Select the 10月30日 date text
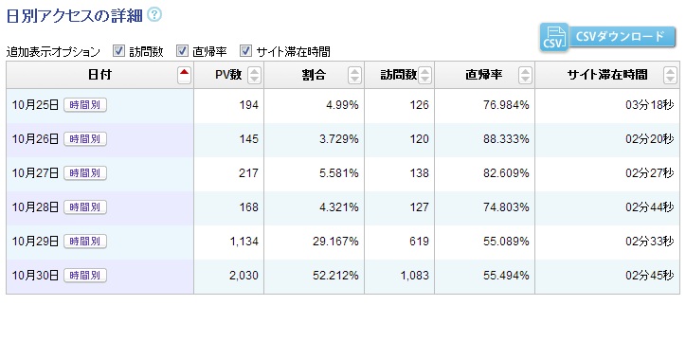 click(35, 275)
